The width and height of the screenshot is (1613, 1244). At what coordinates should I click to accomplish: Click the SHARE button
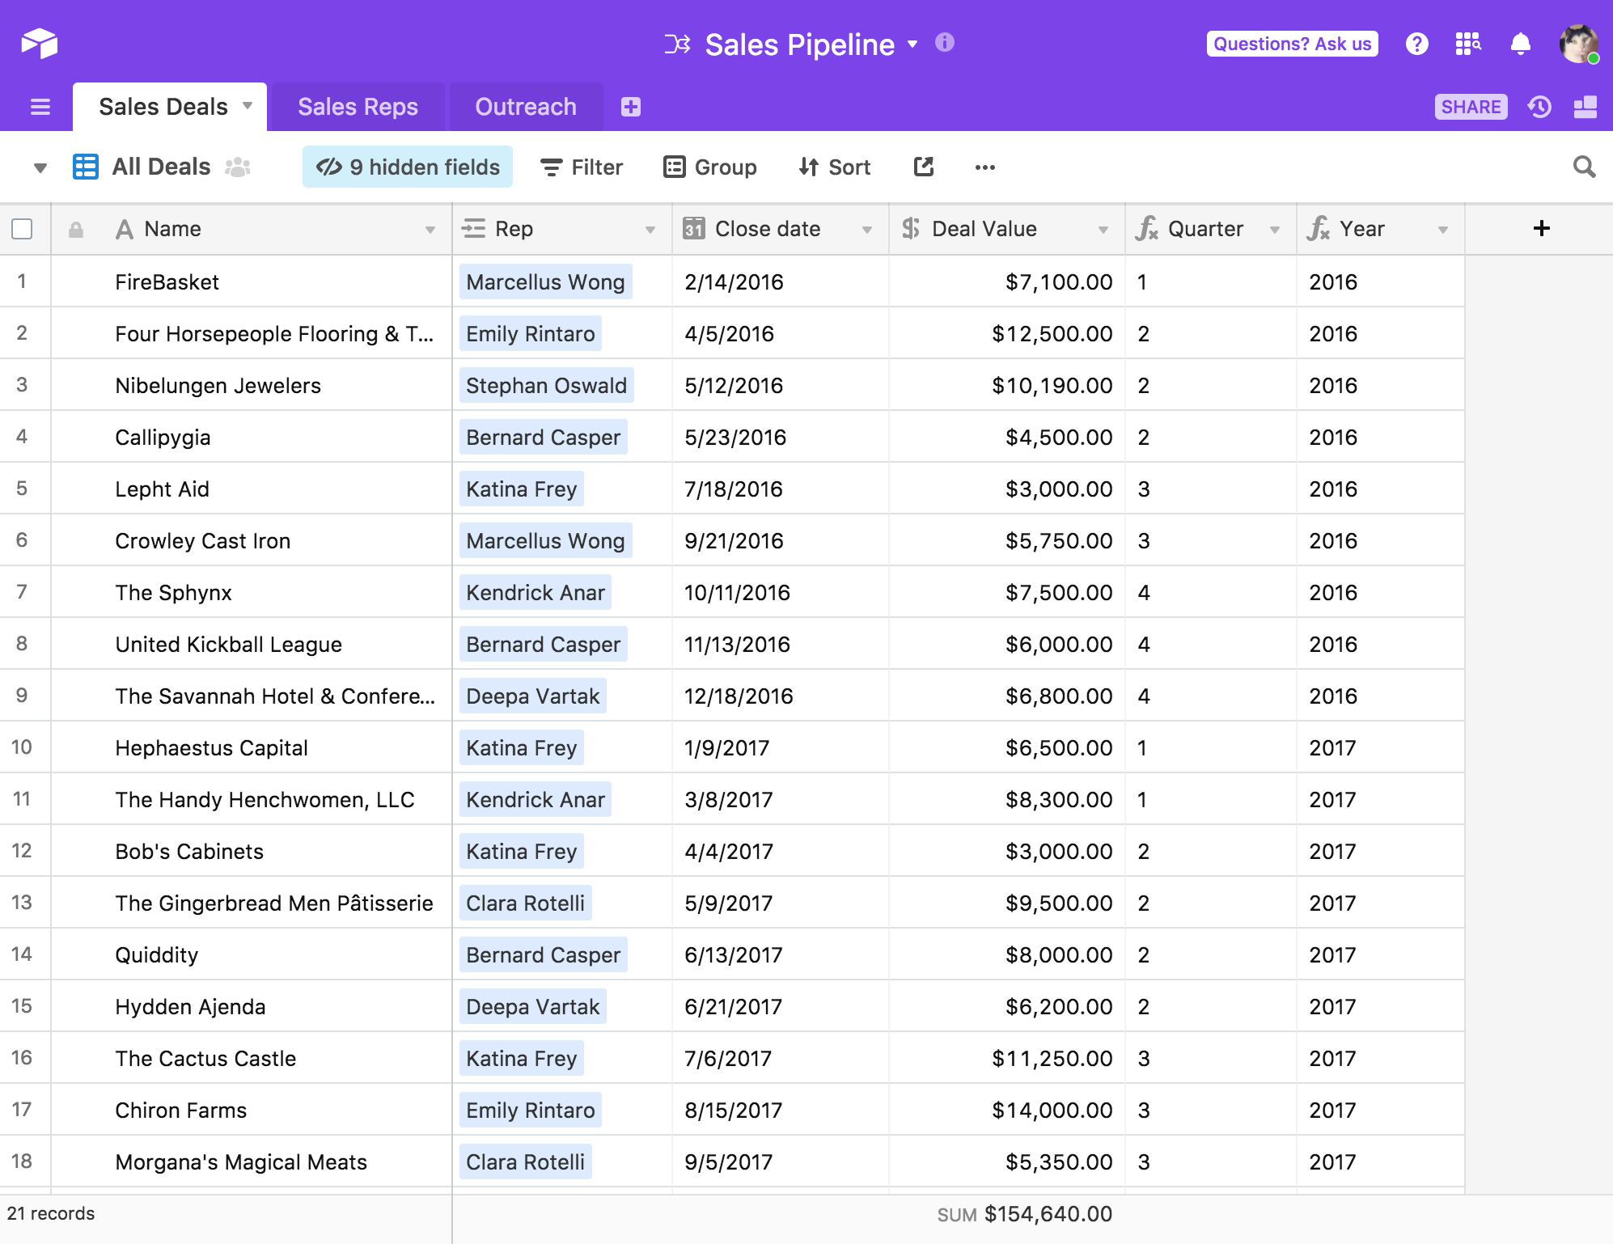click(1471, 107)
